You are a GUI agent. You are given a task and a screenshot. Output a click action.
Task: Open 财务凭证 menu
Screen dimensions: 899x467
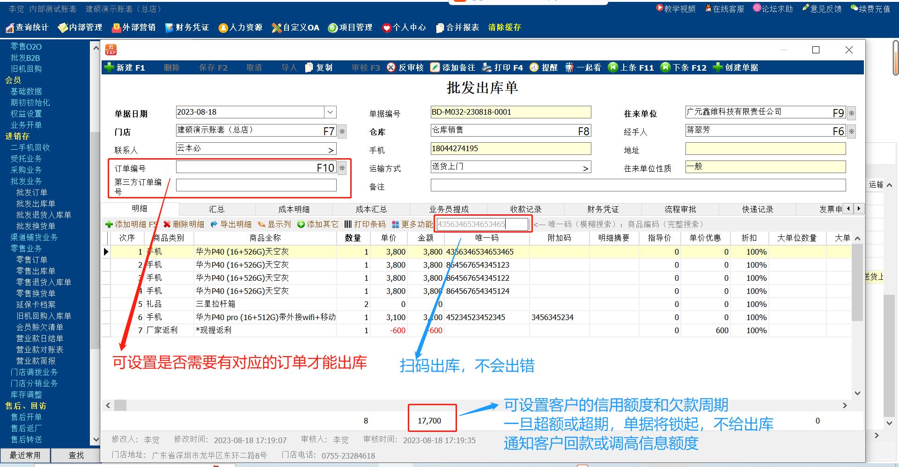point(187,28)
